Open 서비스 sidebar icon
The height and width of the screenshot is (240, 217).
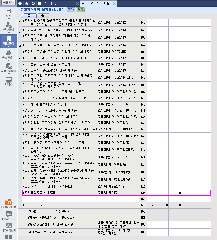[x=8, y=81]
